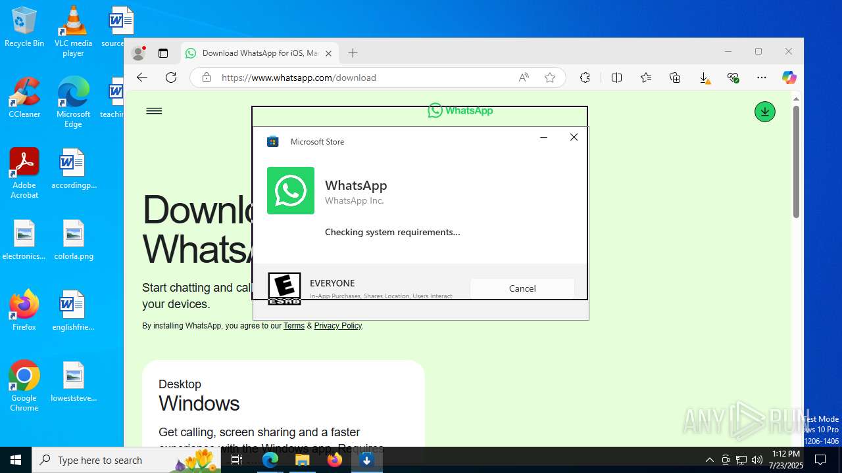Open Edge Settings and more menu
The image size is (842, 473).
tap(762, 78)
